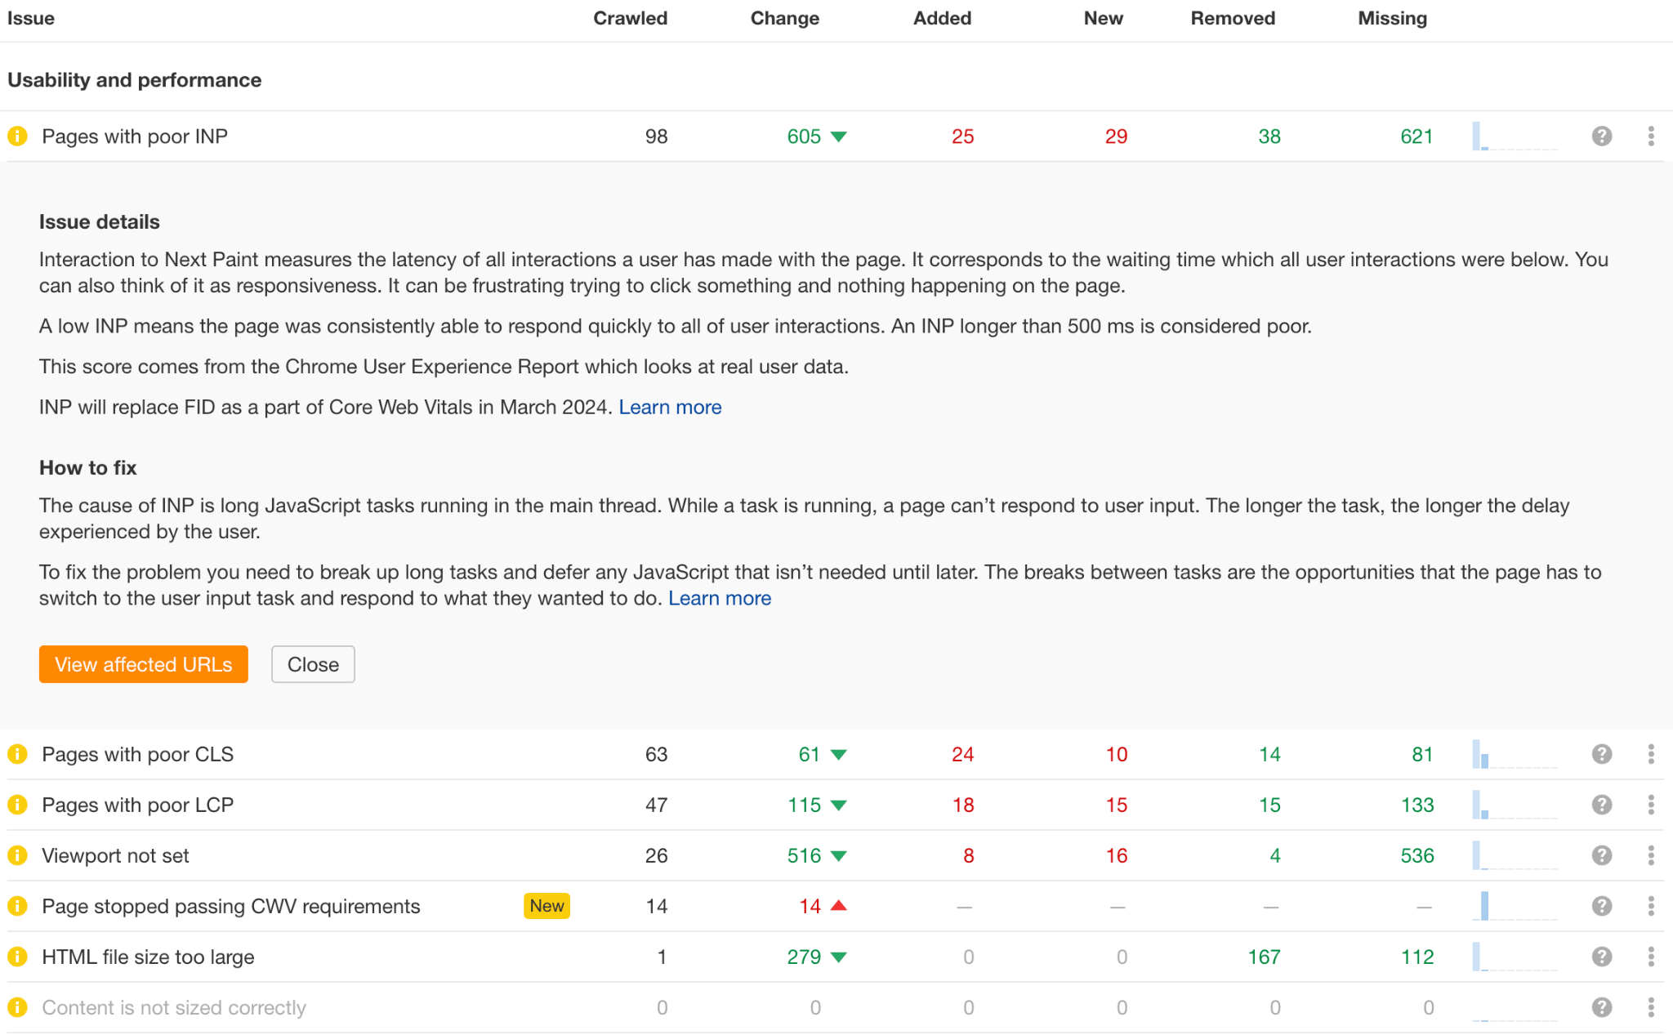Open the three-dot menu for Pages with poor CLS

[1653, 754]
